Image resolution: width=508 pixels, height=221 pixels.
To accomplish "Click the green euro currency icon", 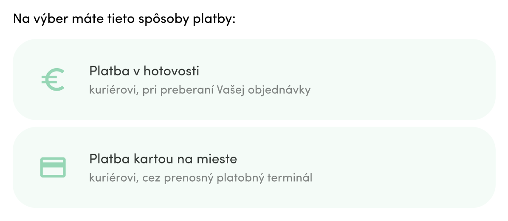I will pos(53,80).
